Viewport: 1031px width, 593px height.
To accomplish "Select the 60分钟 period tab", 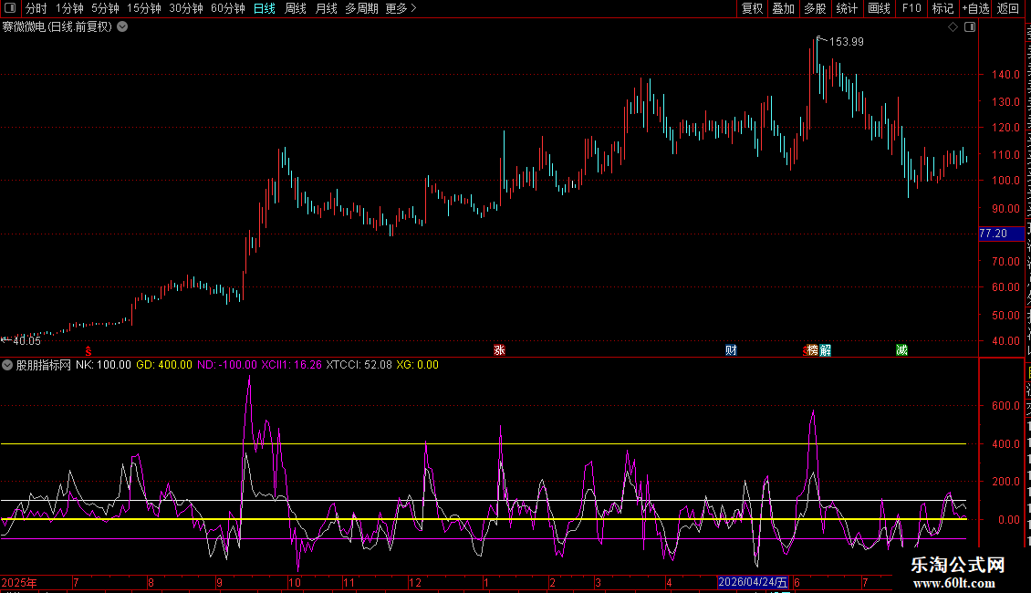I will [228, 8].
